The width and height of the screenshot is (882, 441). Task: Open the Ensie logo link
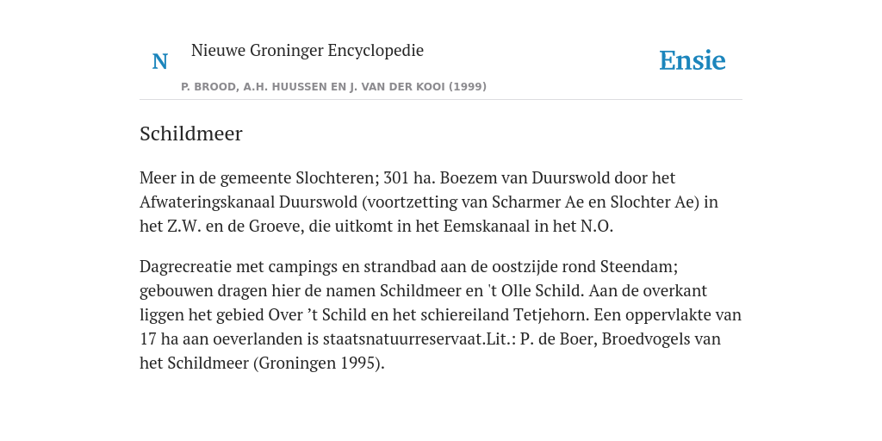[693, 60]
